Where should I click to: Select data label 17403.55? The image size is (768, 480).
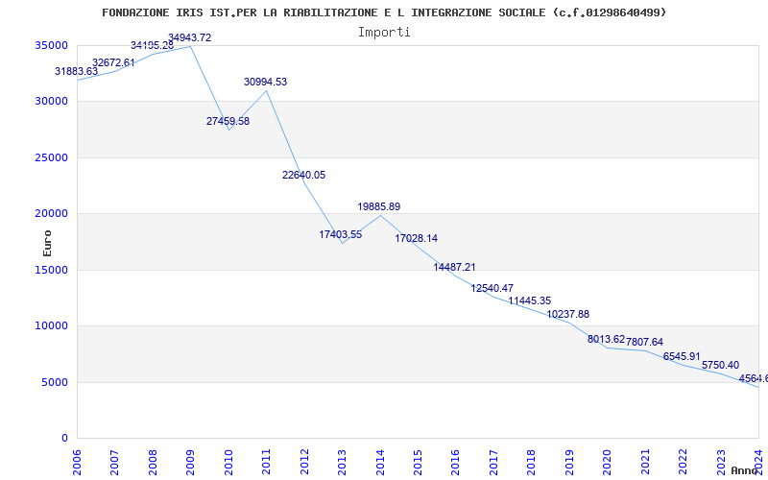pos(341,234)
